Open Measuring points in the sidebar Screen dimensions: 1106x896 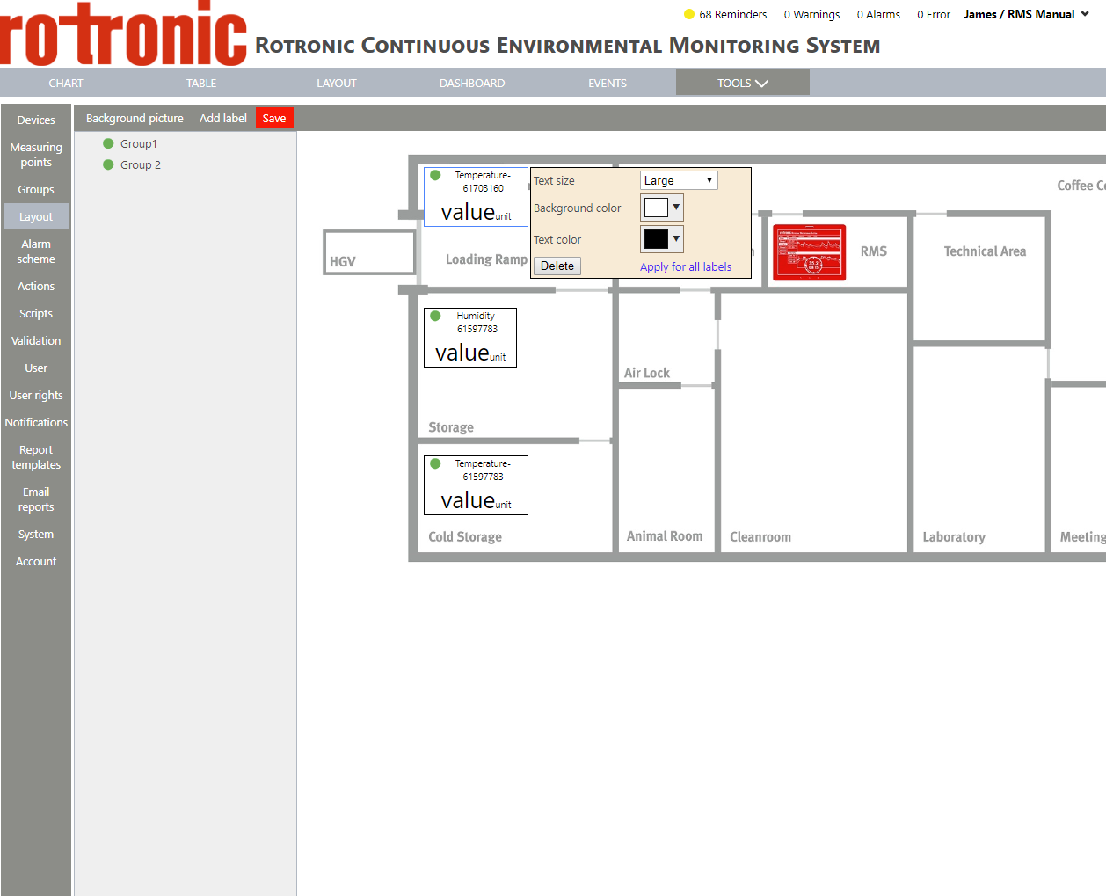[x=36, y=155]
